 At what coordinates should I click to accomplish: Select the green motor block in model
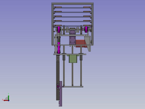(x=73, y=59)
